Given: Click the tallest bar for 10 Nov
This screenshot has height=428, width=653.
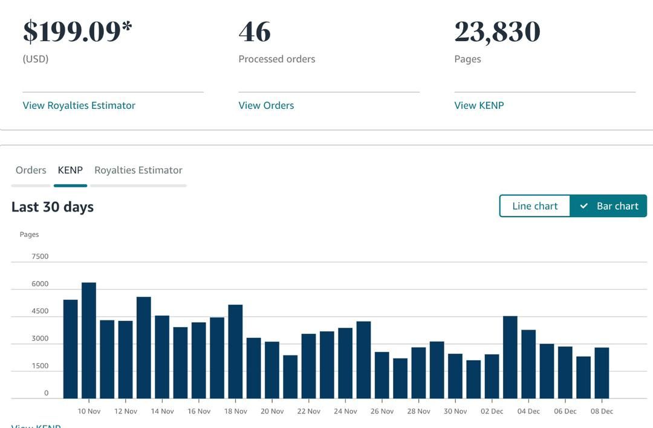Looking at the screenshot, I should tap(89, 340).
